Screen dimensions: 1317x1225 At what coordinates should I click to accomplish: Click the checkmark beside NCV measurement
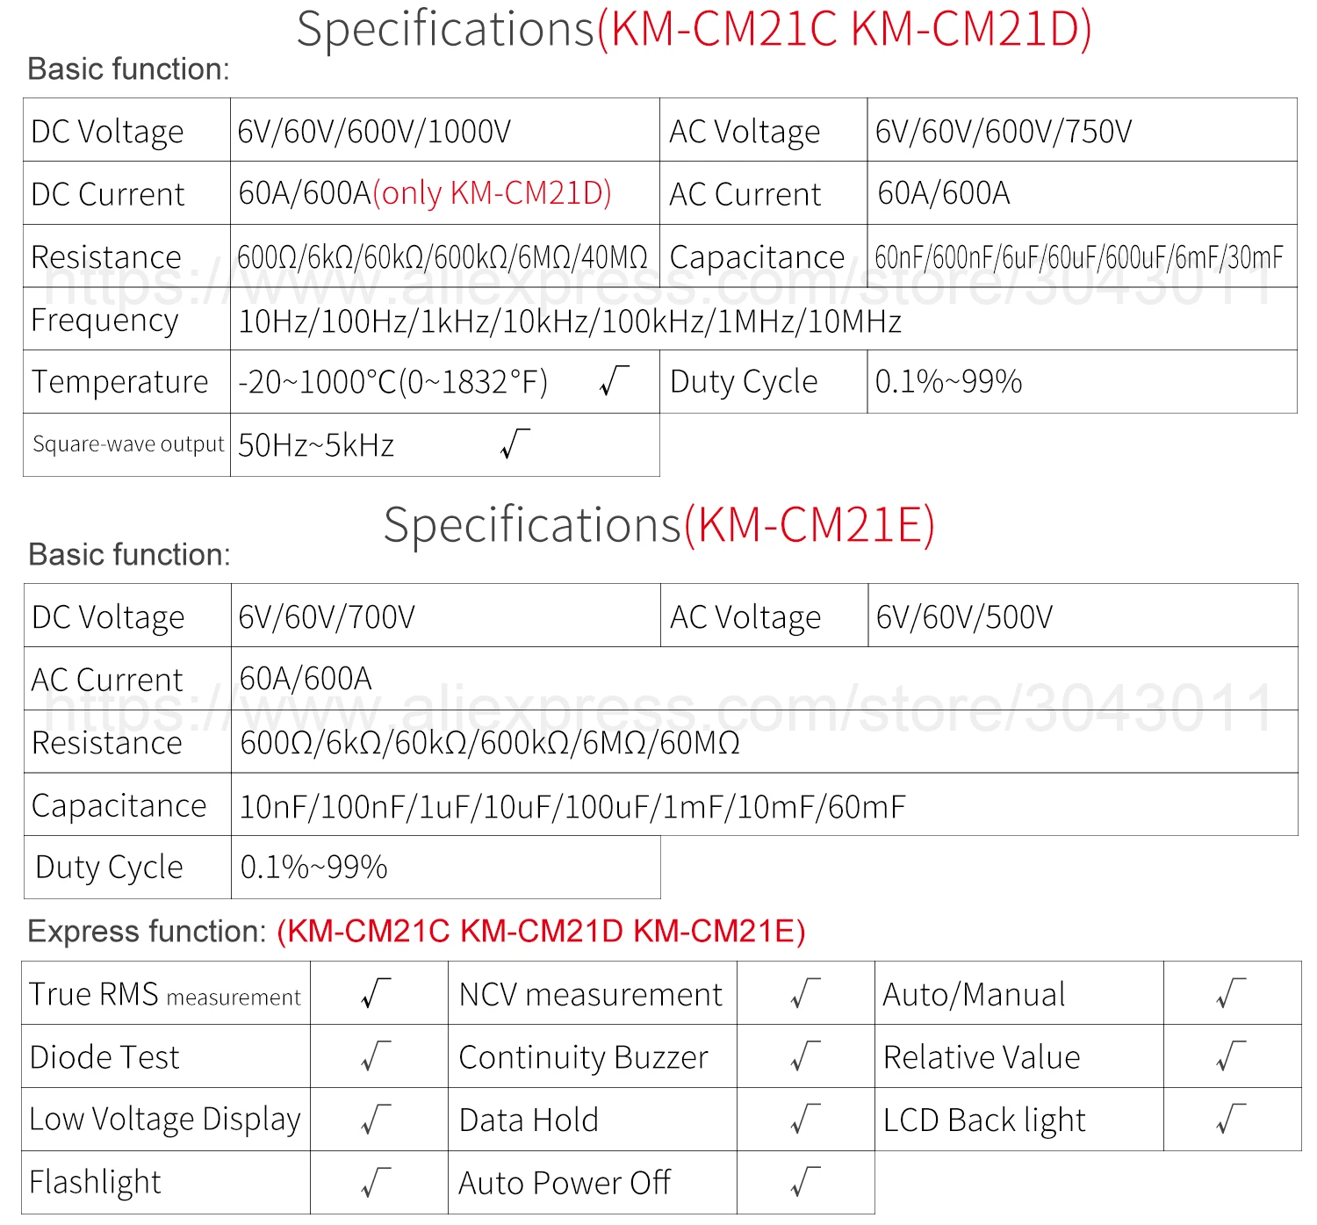[x=805, y=993]
